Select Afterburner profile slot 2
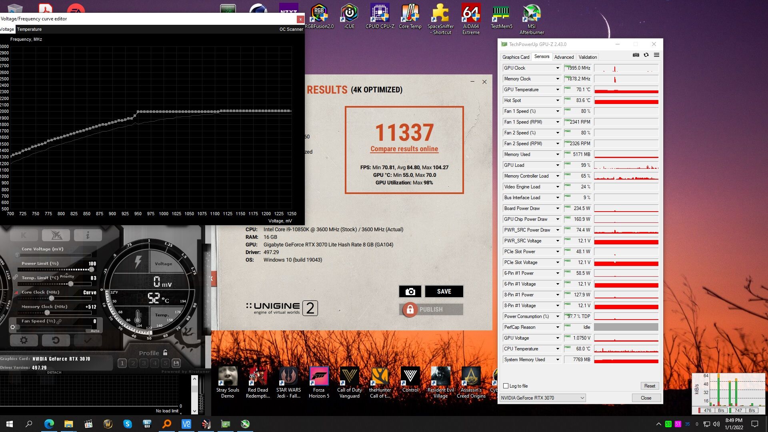The image size is (768, 432). tap(133, 363)
